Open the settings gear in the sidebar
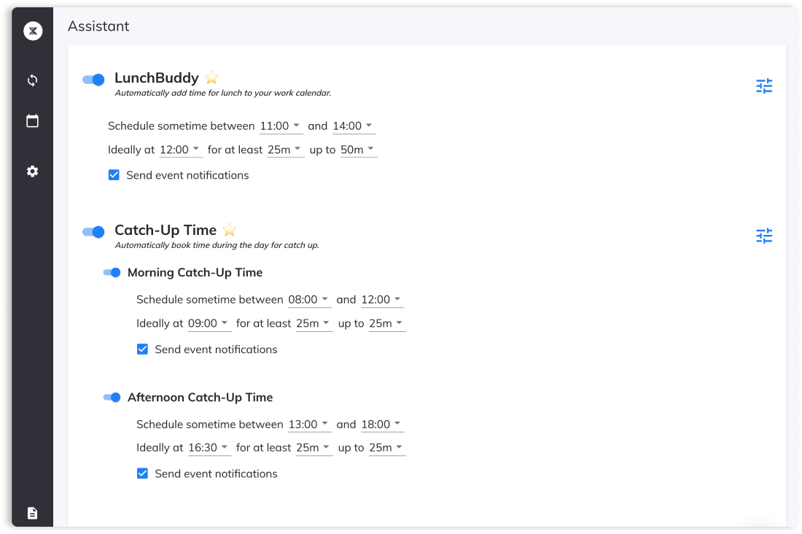Screen dimensions: 802x534 tap(32, 171)
